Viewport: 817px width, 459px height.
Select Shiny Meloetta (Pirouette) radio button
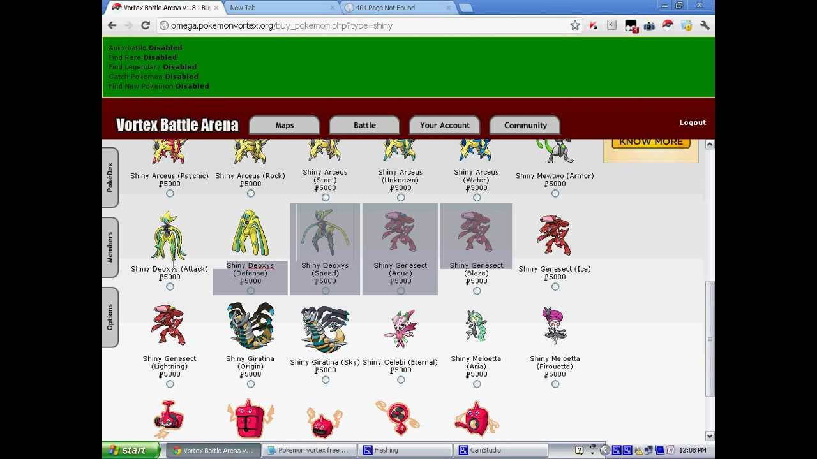tap(555, 384)
